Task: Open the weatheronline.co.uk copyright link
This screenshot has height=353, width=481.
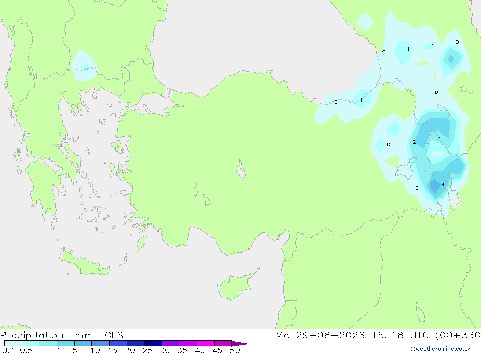Action: click(441, 349)
